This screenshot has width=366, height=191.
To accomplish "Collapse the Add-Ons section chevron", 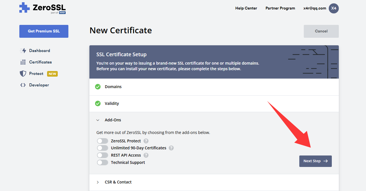I will pyautogui.click(x=98, y=120).
